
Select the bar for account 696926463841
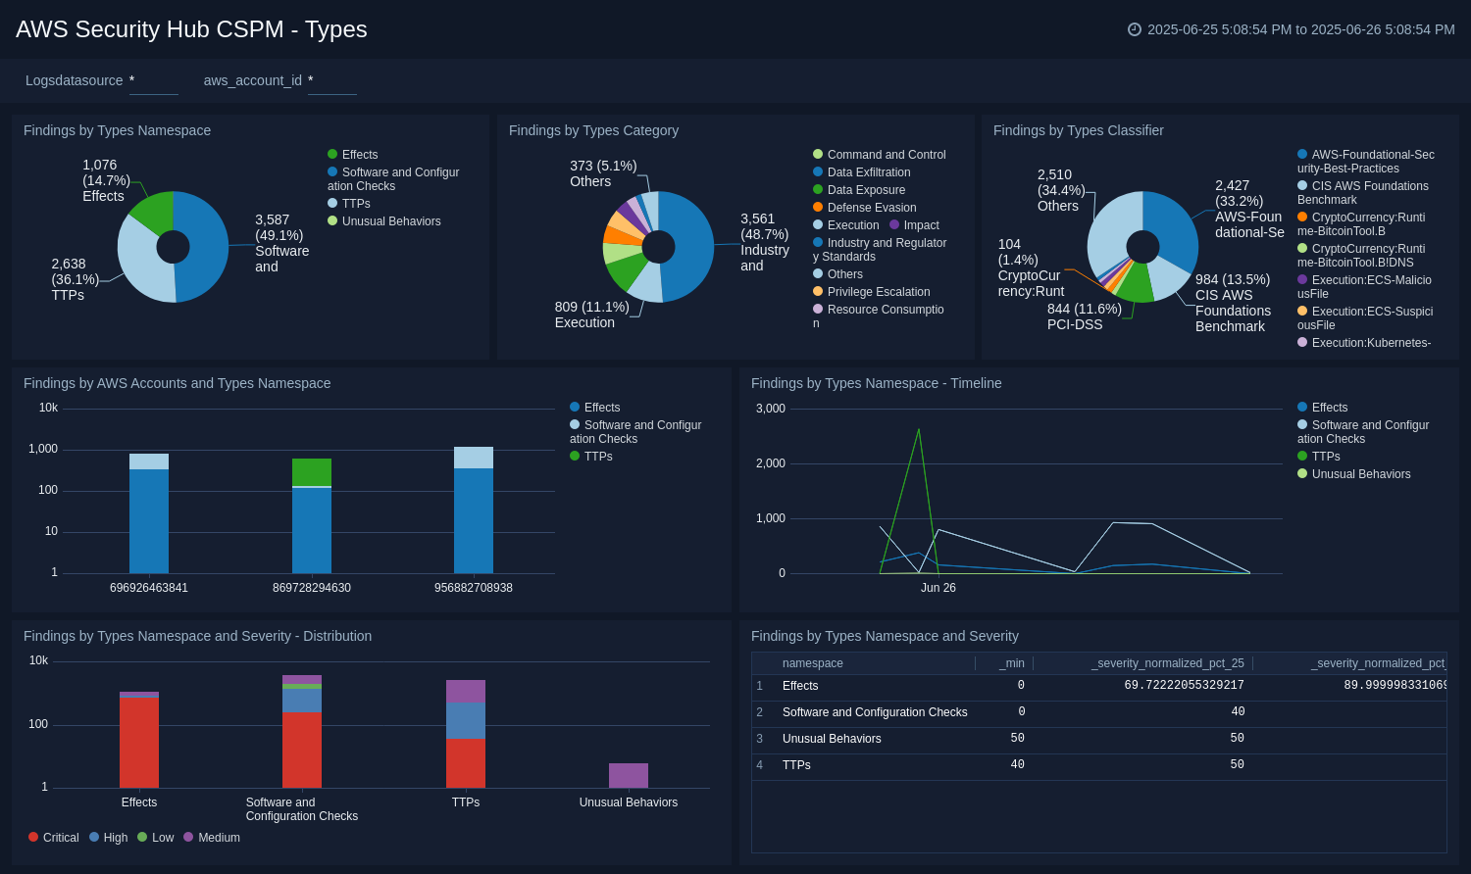(x=149, y=513)
